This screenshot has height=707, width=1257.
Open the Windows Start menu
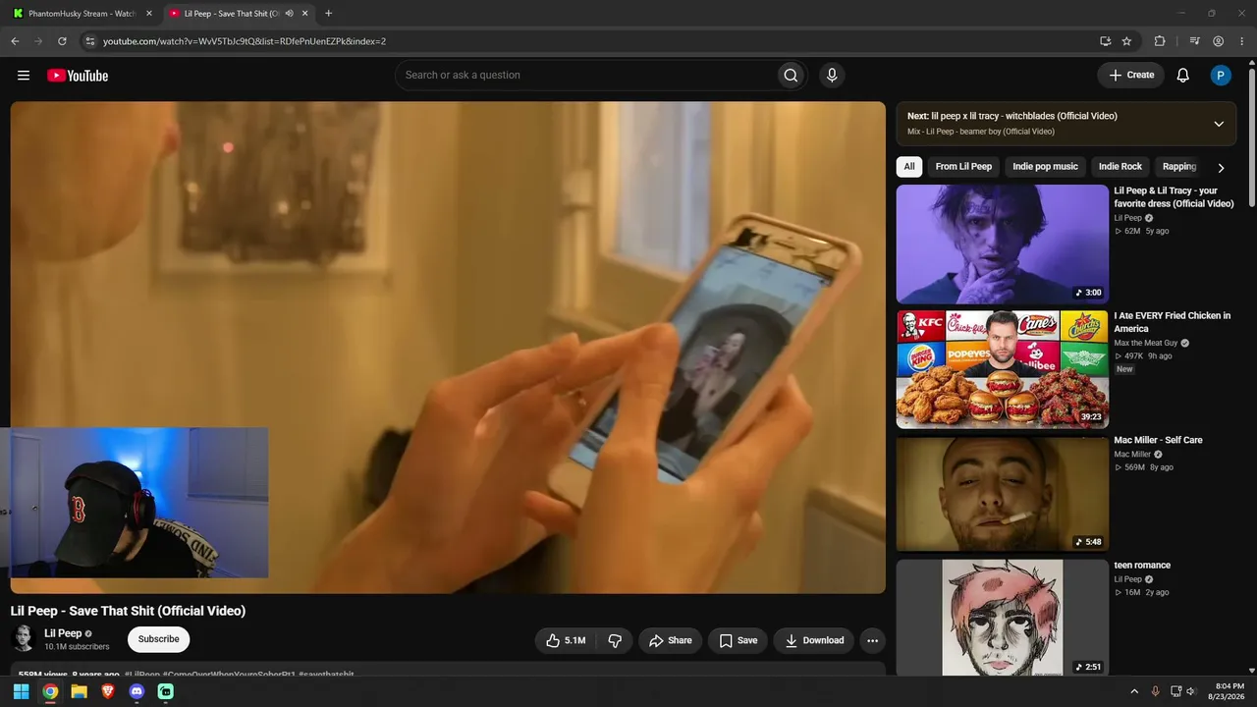click(x=21, y=691)
